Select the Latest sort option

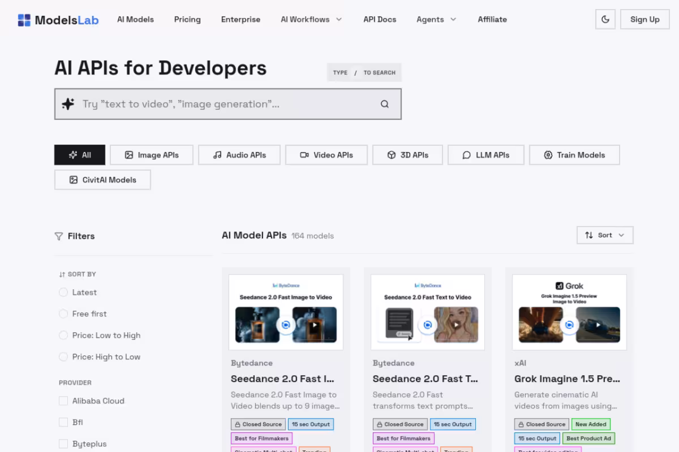click(63, 292)
